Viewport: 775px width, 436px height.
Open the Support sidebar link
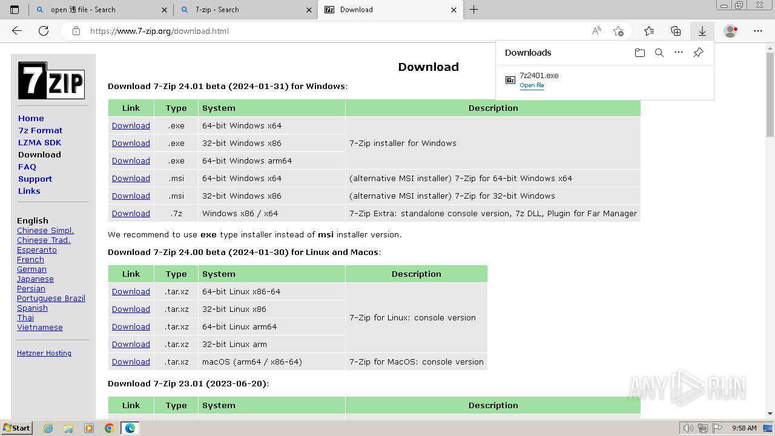(x=35, y=179)
